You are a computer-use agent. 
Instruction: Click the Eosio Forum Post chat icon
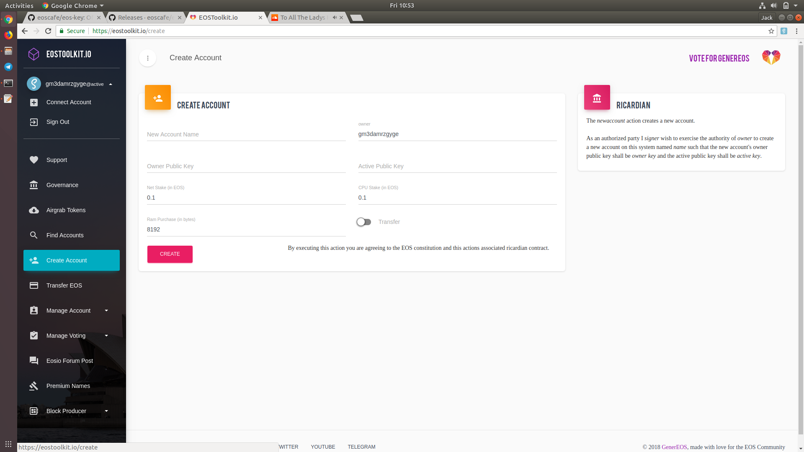34,361
